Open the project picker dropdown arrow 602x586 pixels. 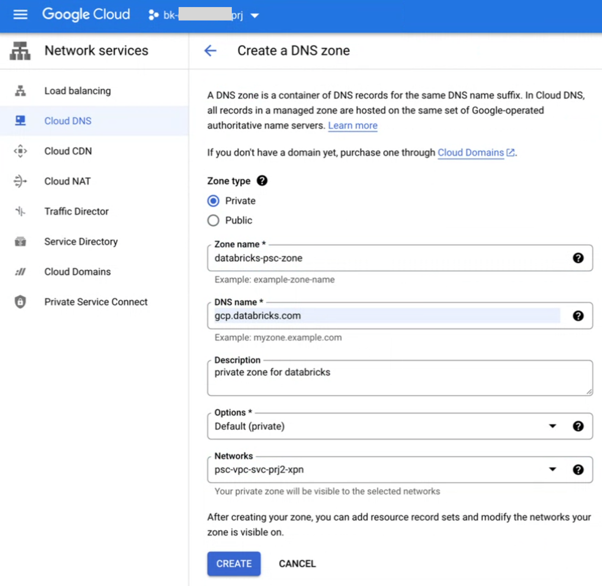[254, 16]
